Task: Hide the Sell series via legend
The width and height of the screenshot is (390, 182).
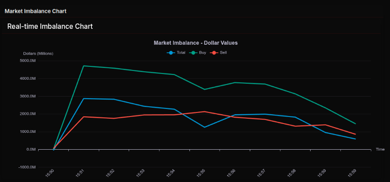Action: (223, 53)
